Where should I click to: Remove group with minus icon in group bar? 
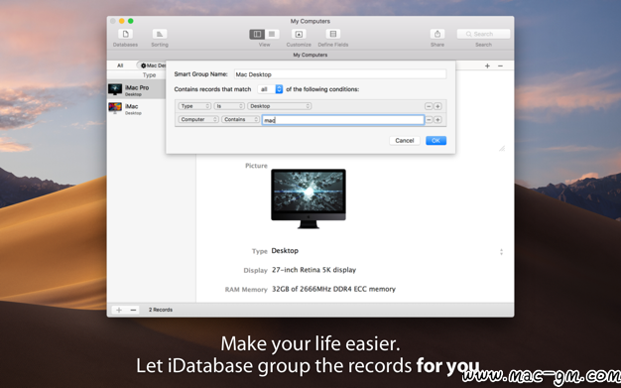pyautogui.click(x=500, y=65)
